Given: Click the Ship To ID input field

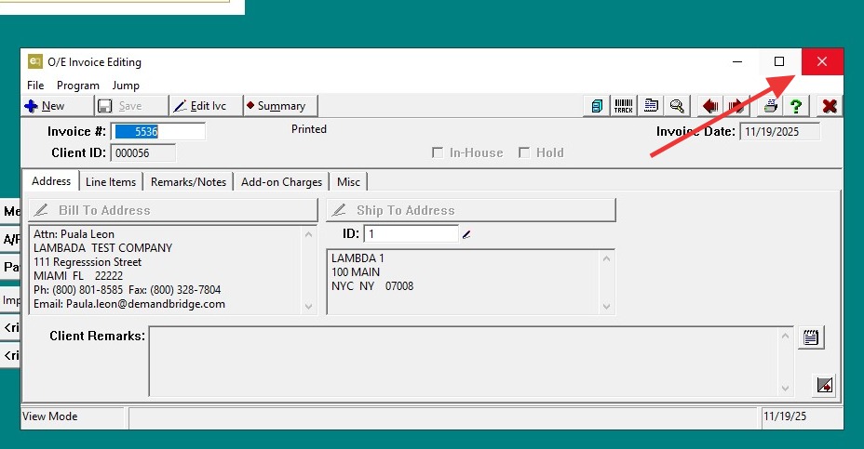Looking at the screenshot, I should (x=412, y=234).
